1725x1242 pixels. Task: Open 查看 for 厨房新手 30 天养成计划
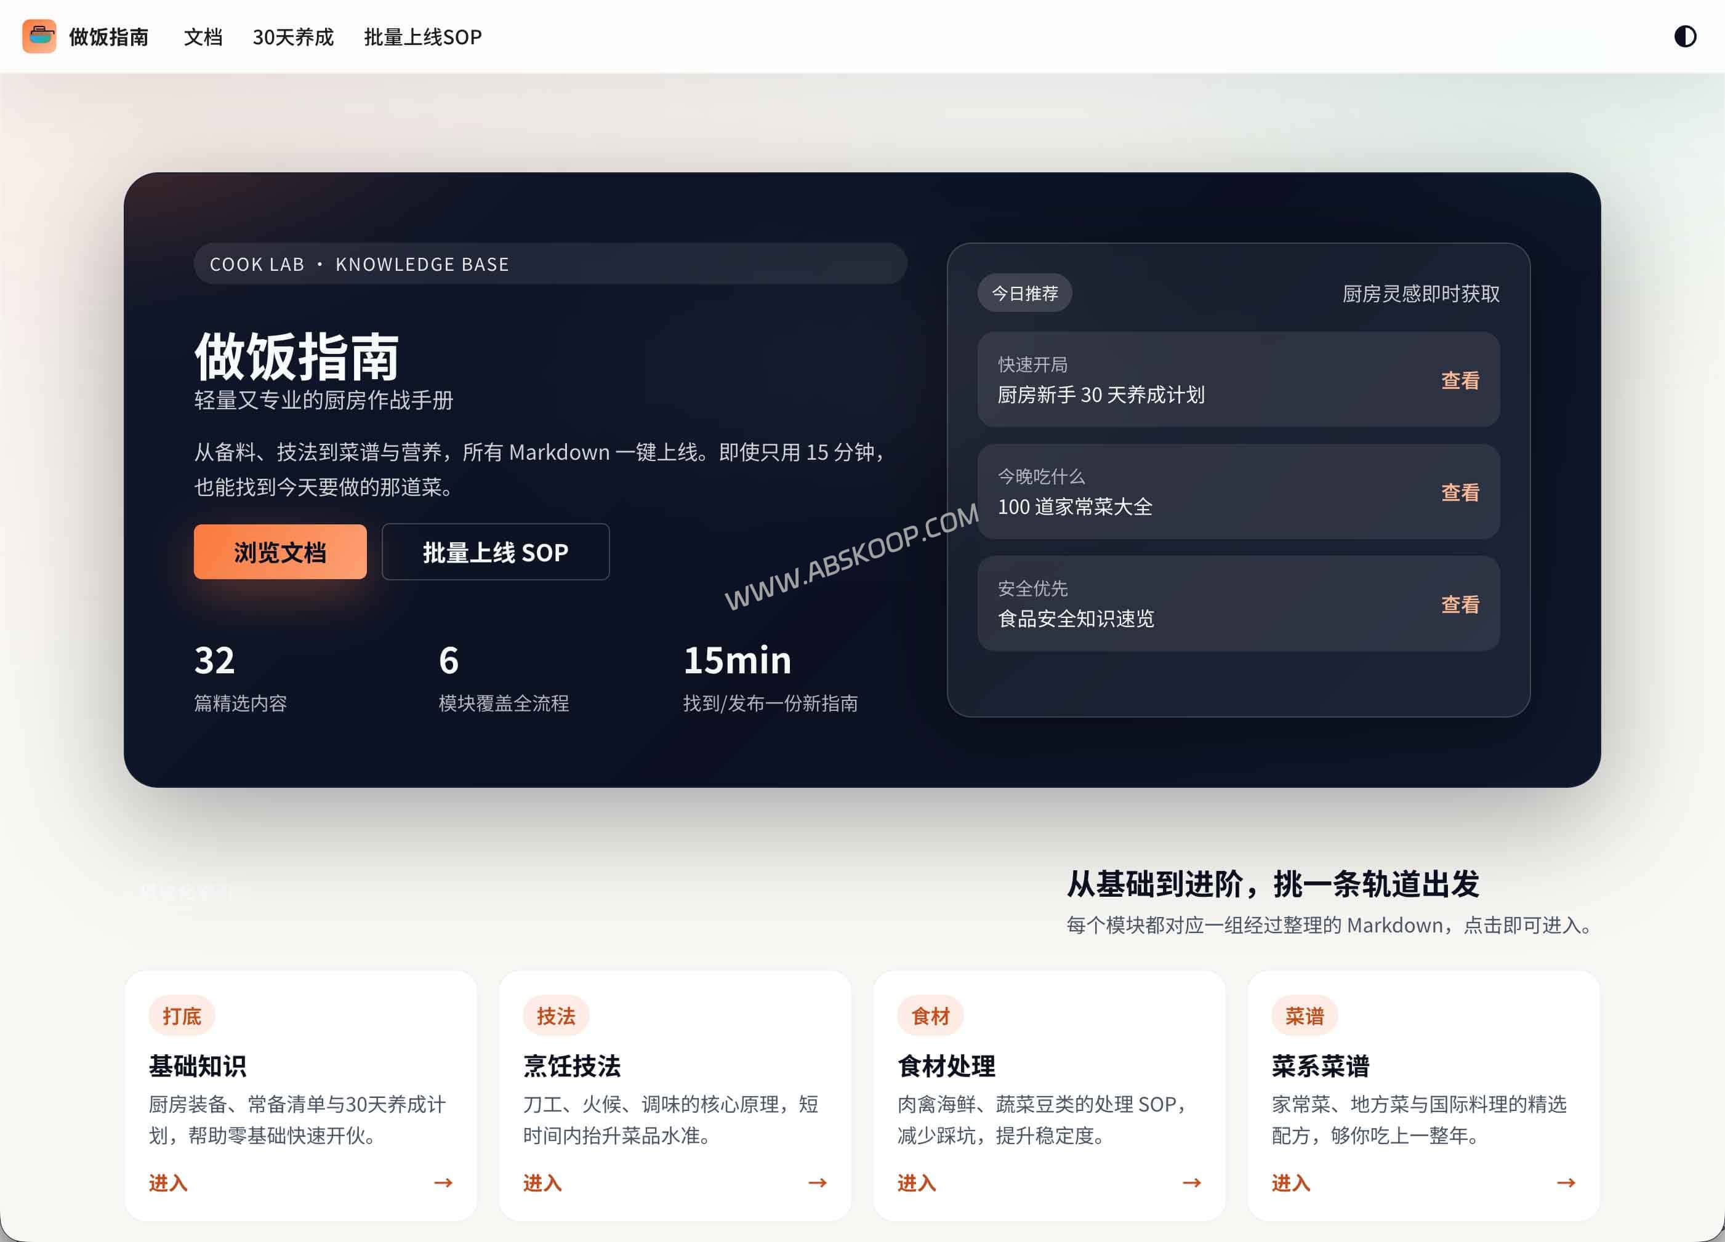1459,380
